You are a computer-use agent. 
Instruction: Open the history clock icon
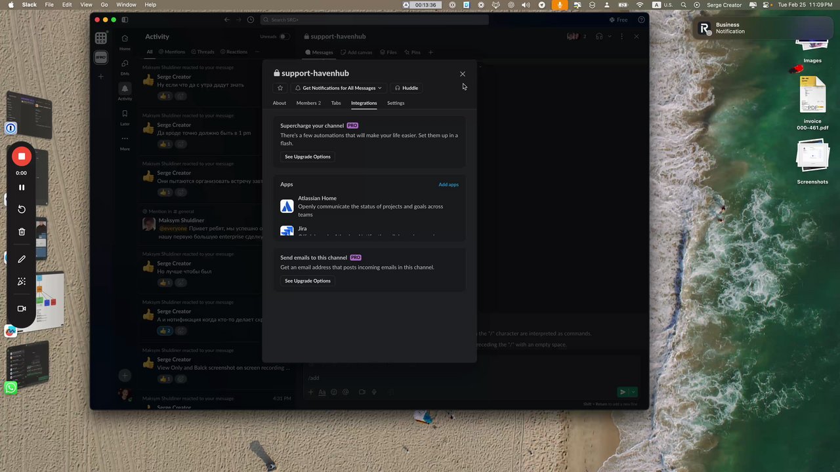tap(251, 20)
